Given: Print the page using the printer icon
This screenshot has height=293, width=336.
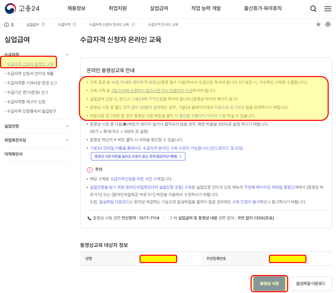Looking at the screenshot, I should tap(328, 24).
